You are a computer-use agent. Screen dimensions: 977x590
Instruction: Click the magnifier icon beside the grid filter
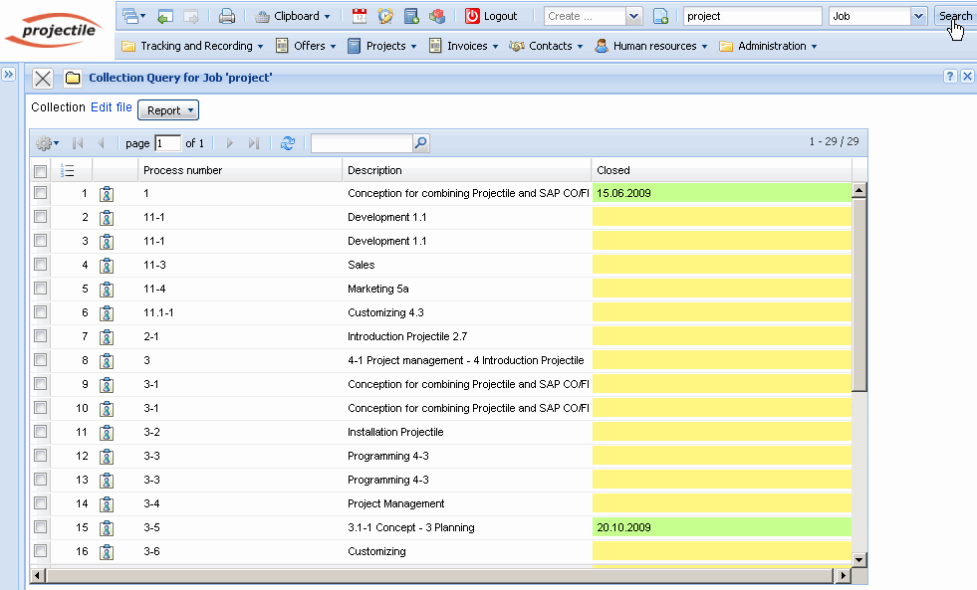point(420,143)
